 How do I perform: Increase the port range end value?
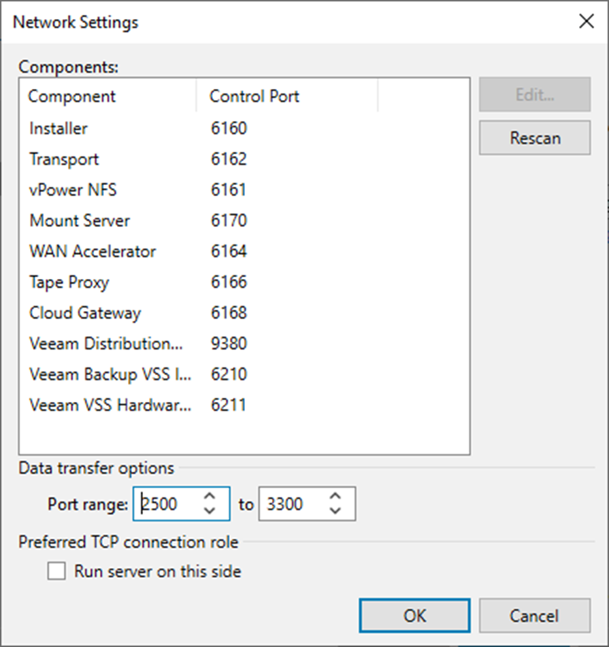(335, 497)
